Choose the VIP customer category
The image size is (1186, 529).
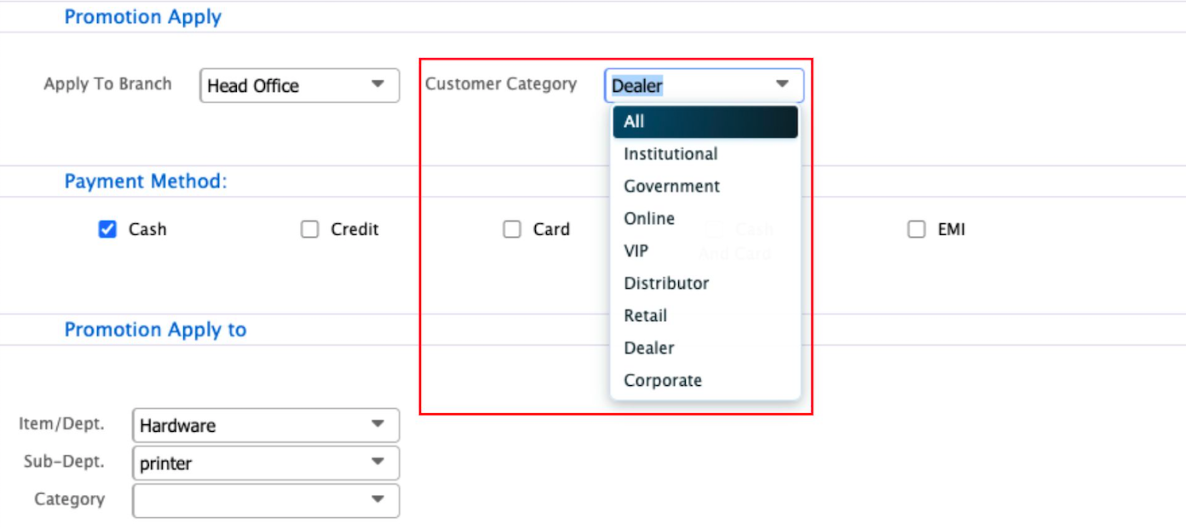click(x=636, y=251)
